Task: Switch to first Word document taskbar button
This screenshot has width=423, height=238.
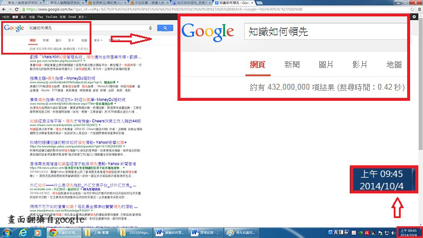Action: click(170, 233)
